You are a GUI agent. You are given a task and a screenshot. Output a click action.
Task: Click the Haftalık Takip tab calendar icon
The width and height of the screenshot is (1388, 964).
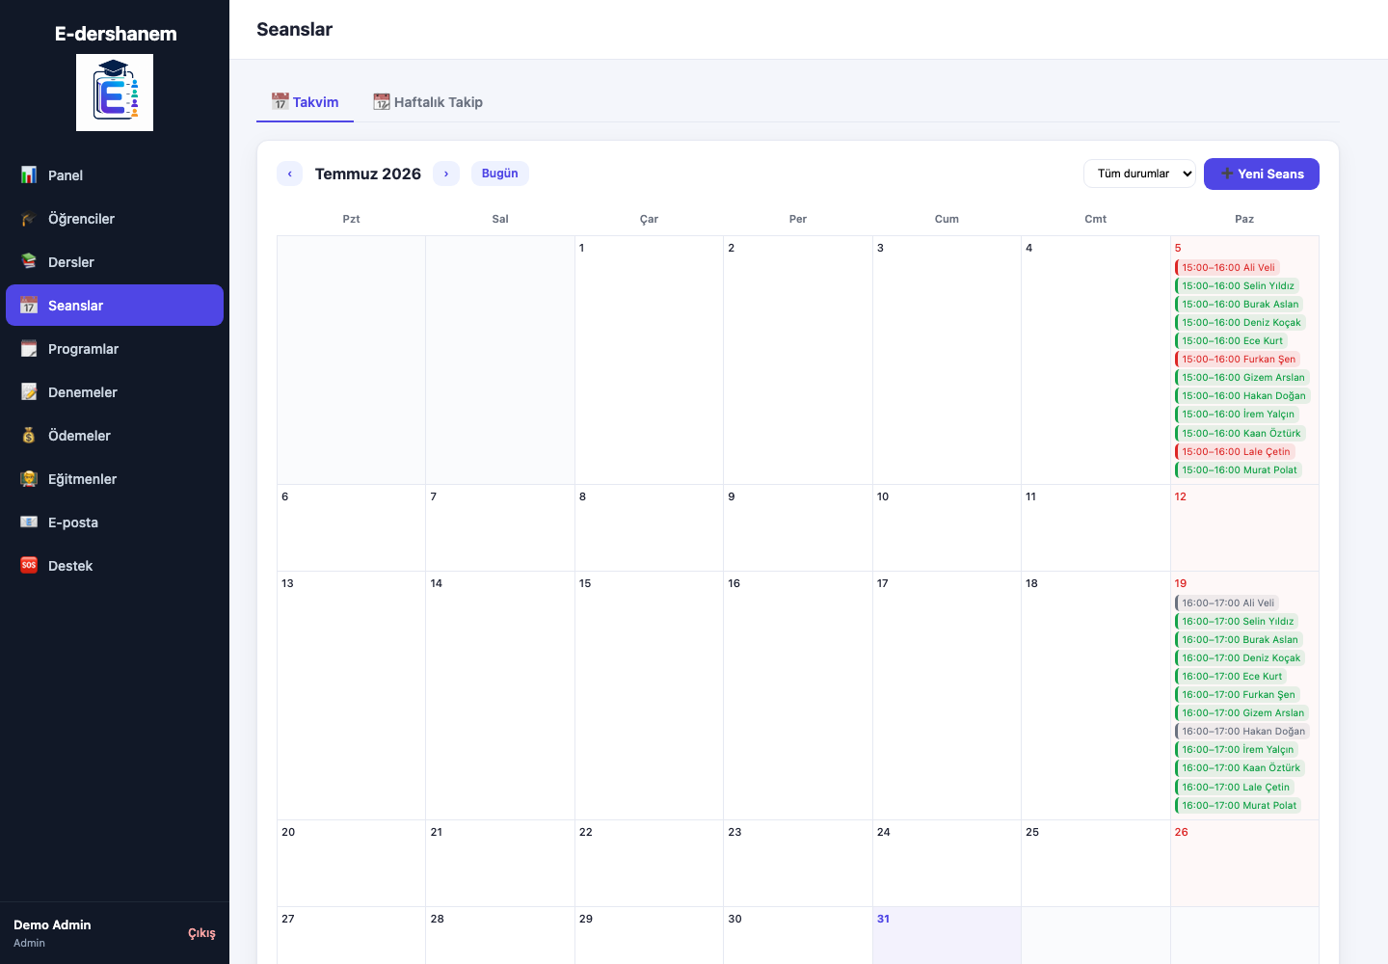click(x=382, y=101)
